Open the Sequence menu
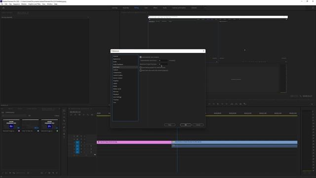 click(16, 4)
